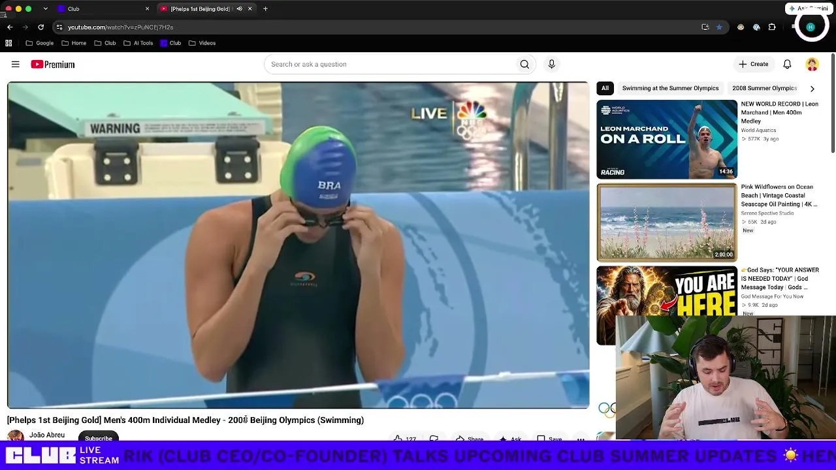Open Pink Wildflowers on Ocean Beach video title
The image size is (836, 470).
tap(779, 195)
